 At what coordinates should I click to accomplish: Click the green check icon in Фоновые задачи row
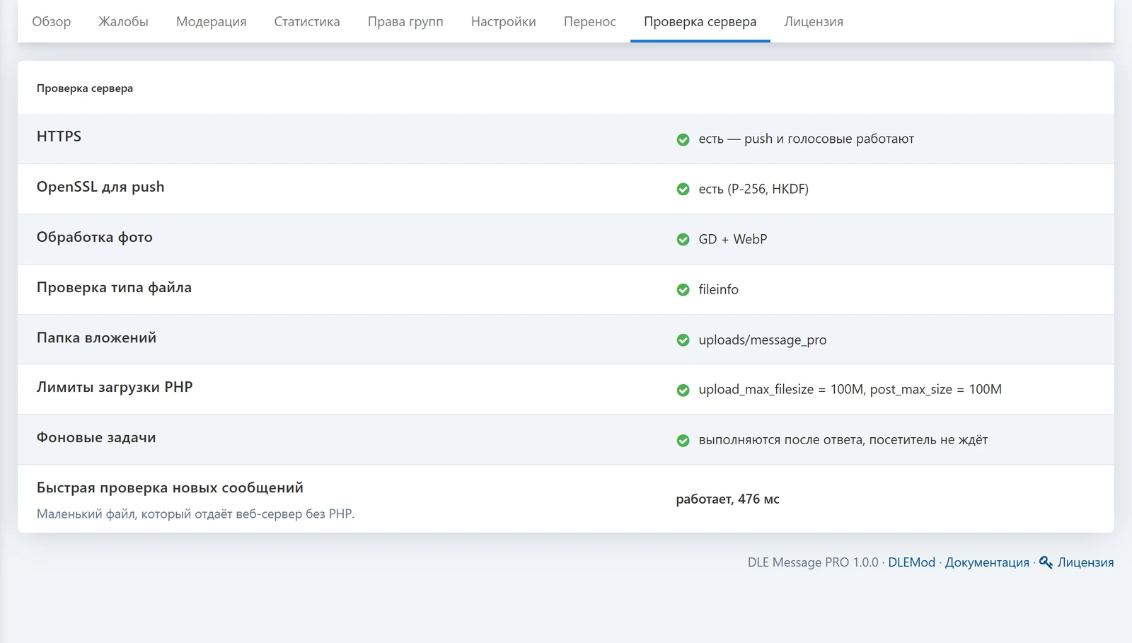[x=683, y=440]
